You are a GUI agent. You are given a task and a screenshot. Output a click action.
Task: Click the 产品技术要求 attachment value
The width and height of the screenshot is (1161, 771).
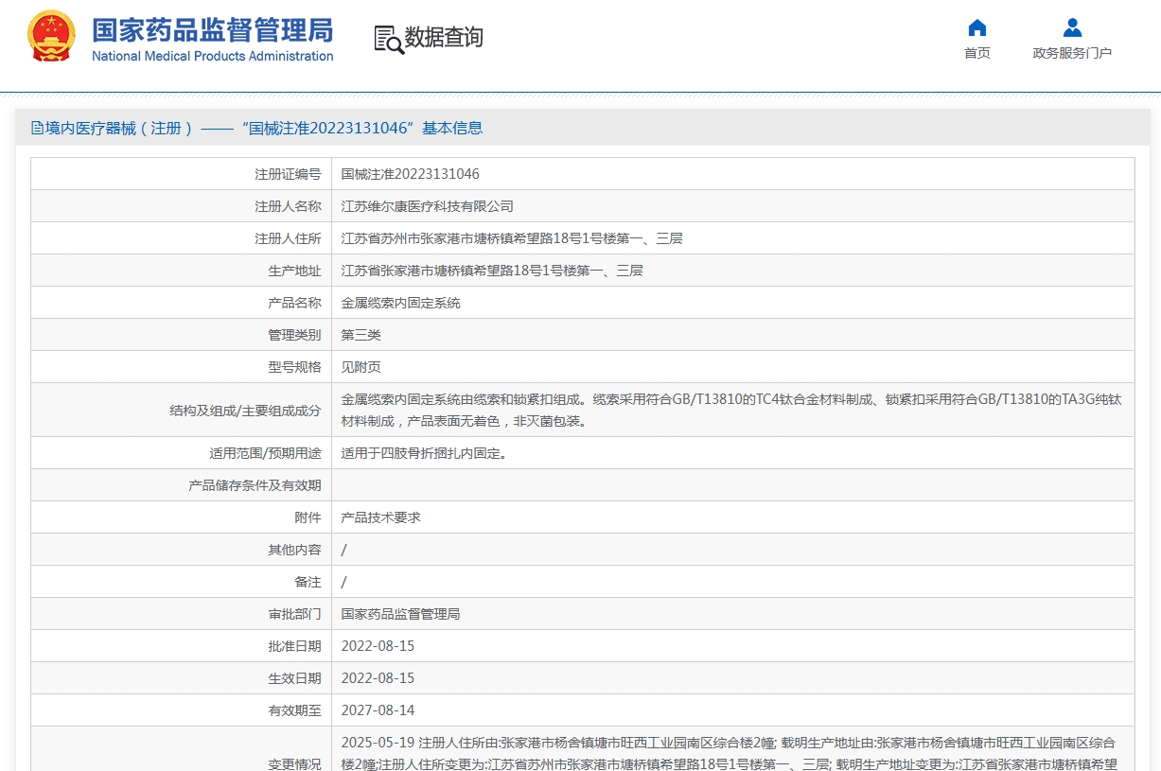click(381, 517)
